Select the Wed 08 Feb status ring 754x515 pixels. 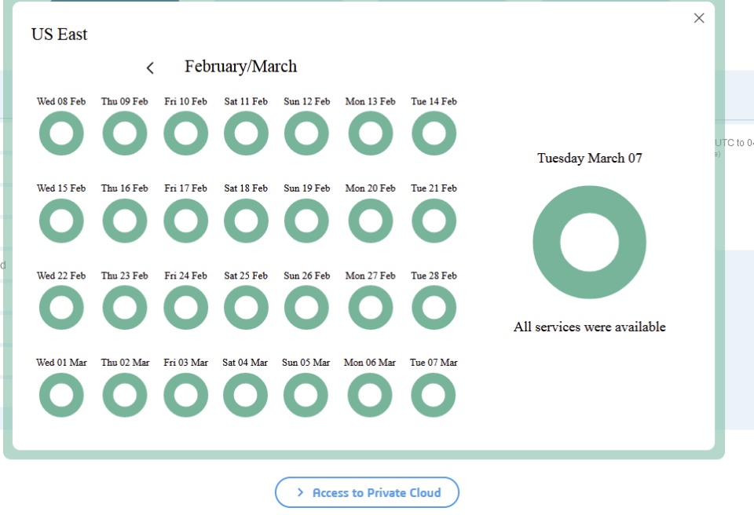pyautogui.click(x=61, y=133)
